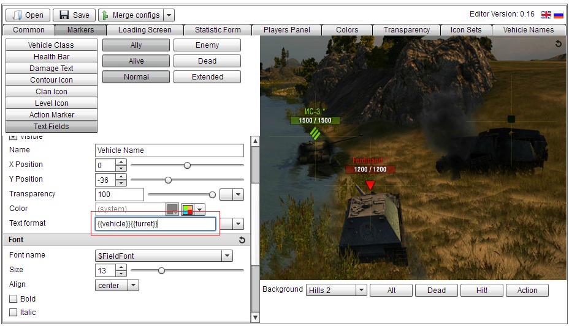Viewport: 569px width, 326px height.
Task: Toggle the Extended mode option
Action: click(207, 76)
